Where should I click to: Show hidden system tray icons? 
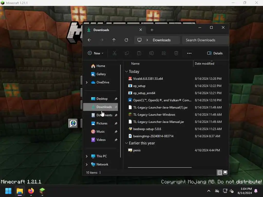tap(209, 191)
